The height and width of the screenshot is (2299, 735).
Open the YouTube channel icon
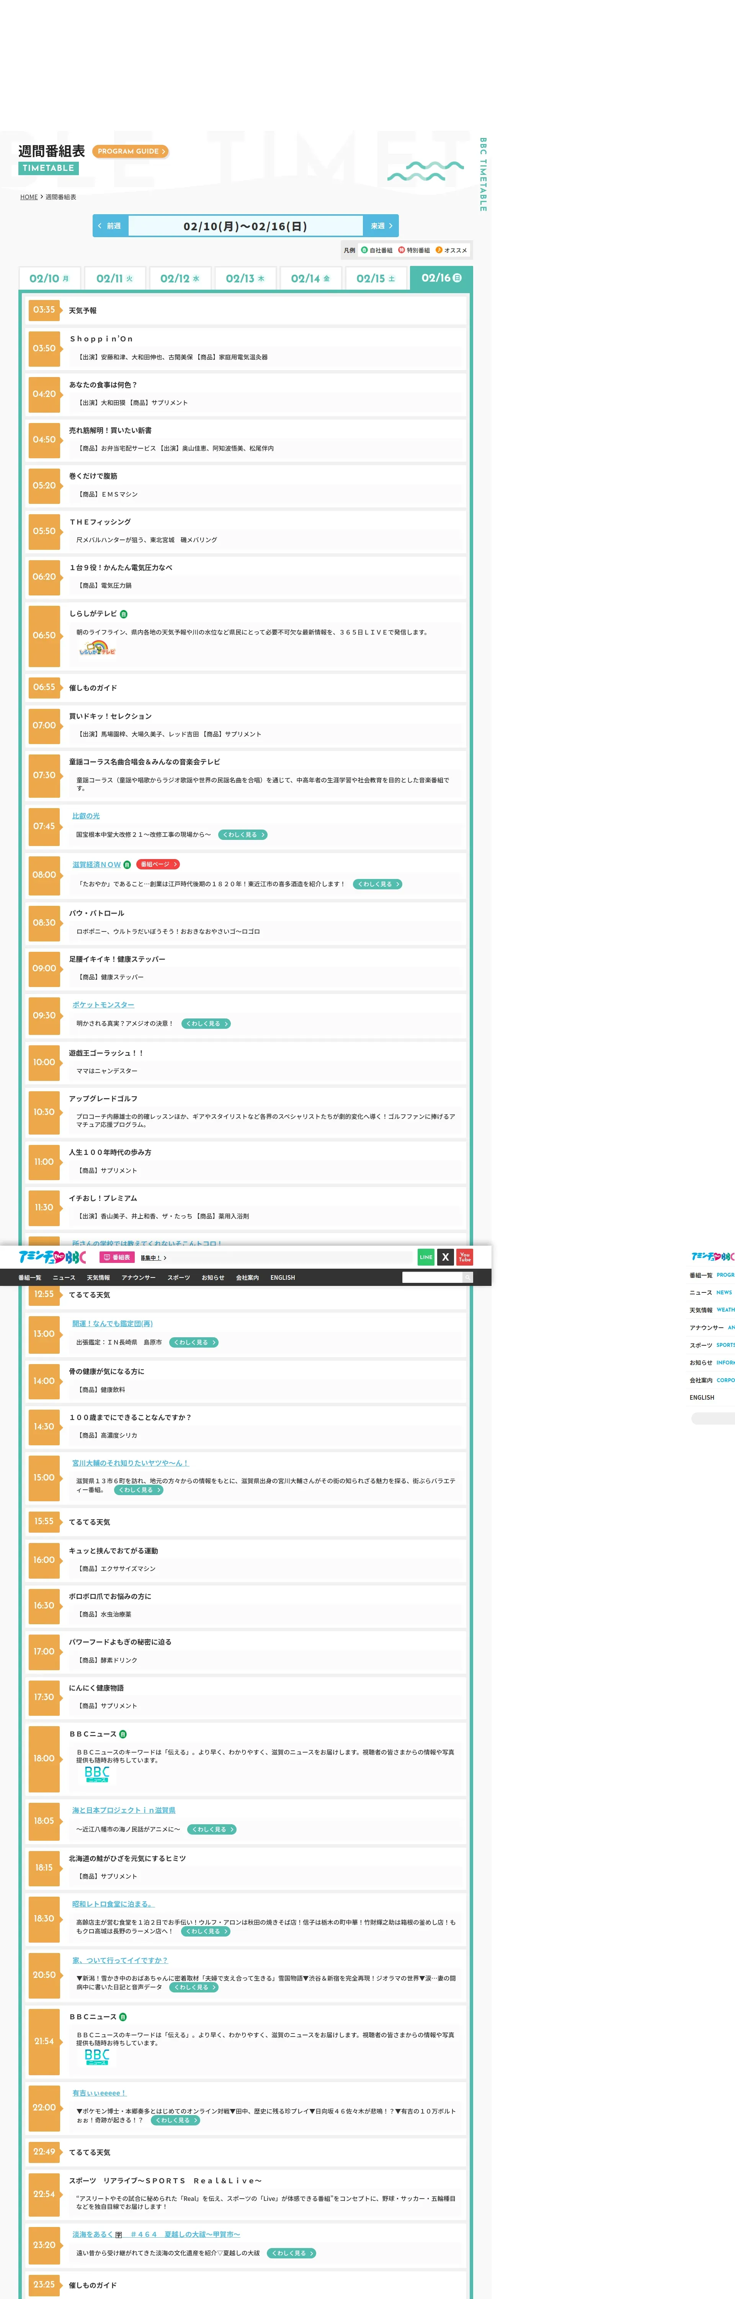point(465,1257)
